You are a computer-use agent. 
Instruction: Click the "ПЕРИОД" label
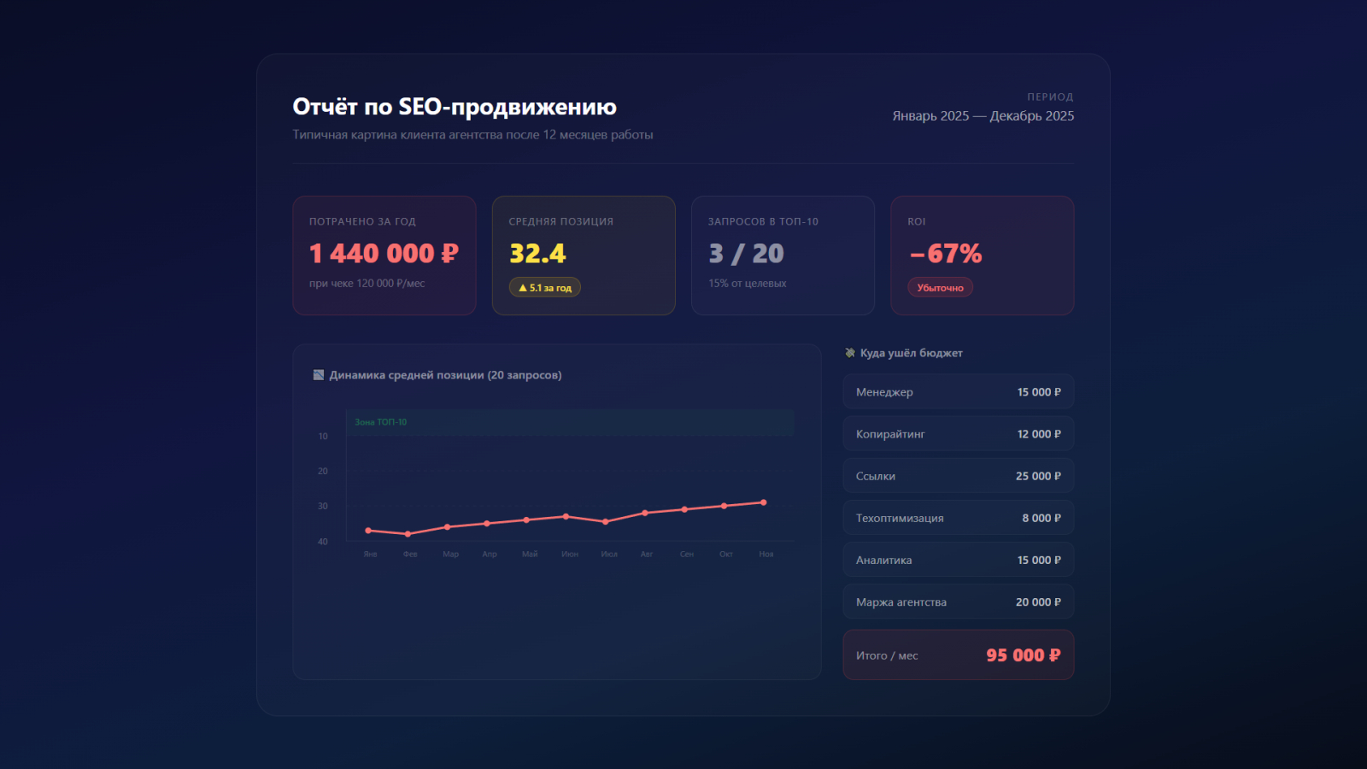1050,97
